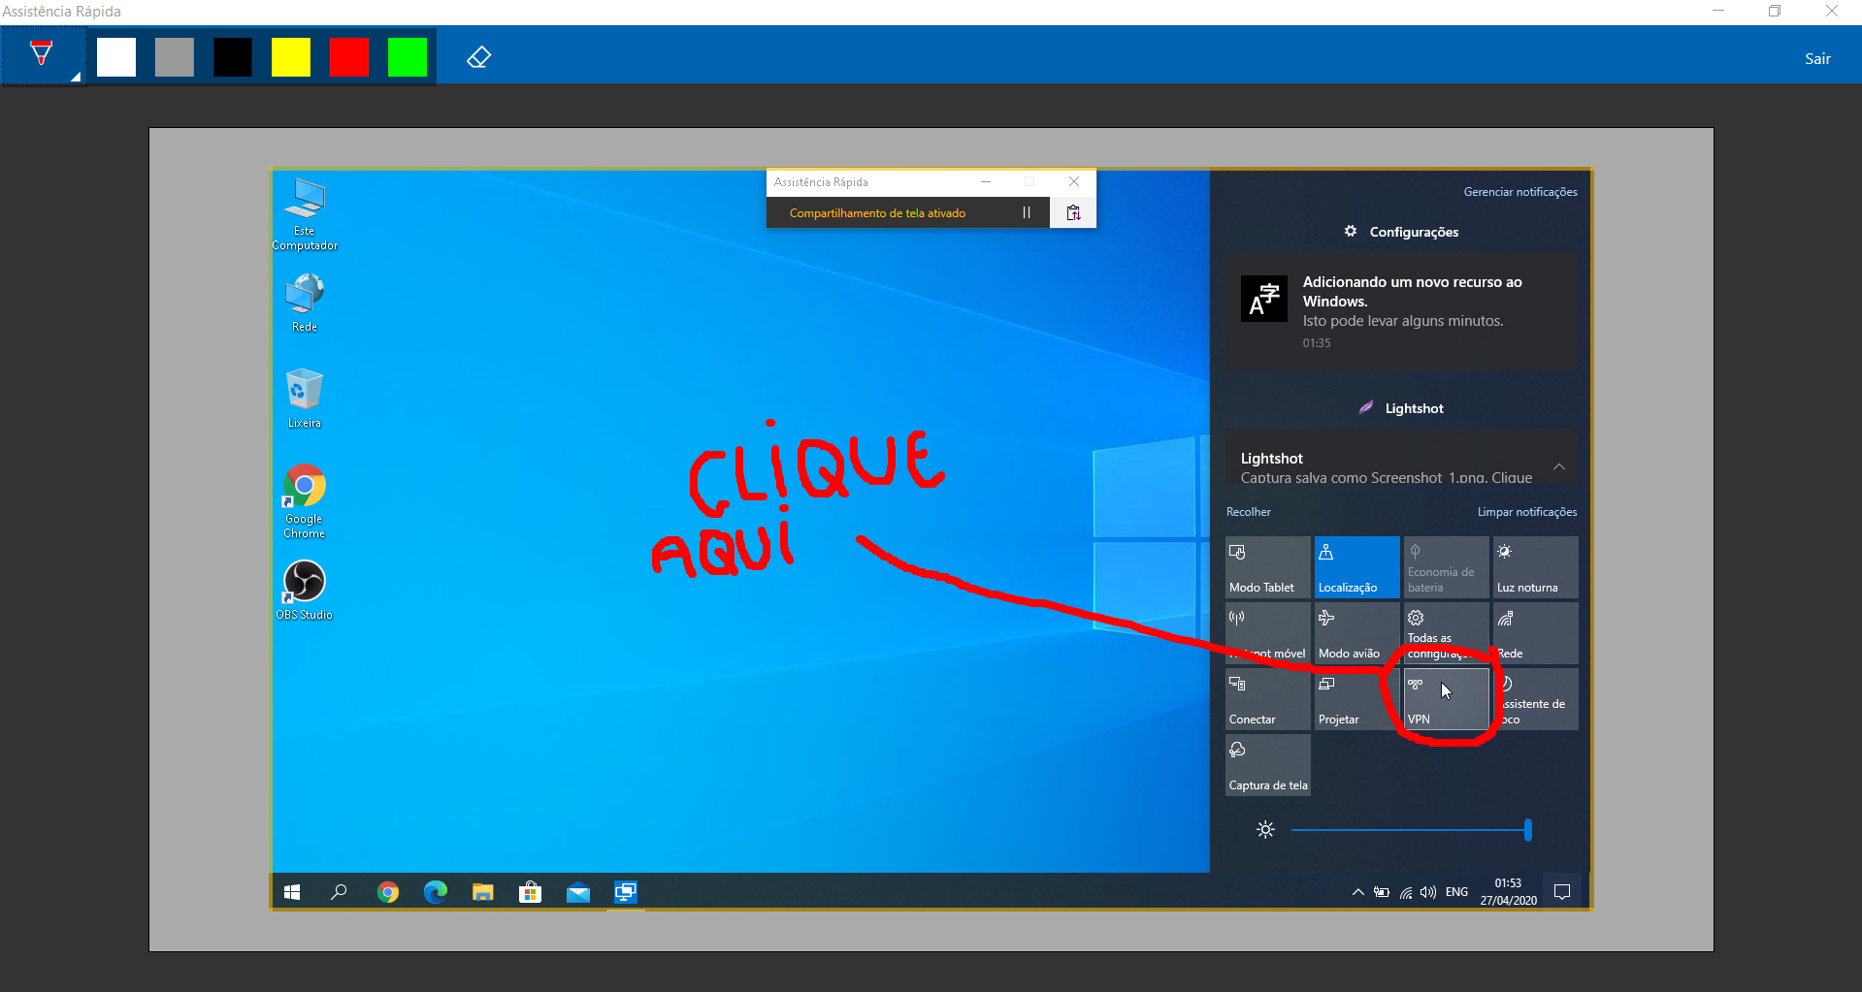1862x992 pixels.
Task: Click the ENG language indicator
Action: (x=1456, y=892)
